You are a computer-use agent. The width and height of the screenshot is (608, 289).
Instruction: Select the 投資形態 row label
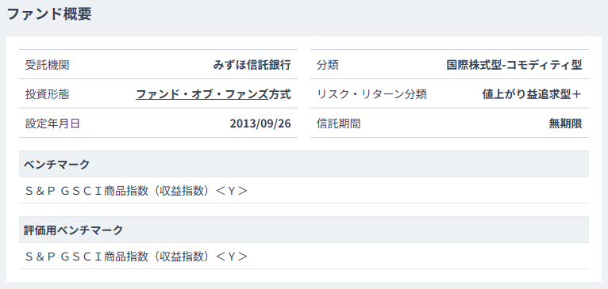(x=48, y=94)
